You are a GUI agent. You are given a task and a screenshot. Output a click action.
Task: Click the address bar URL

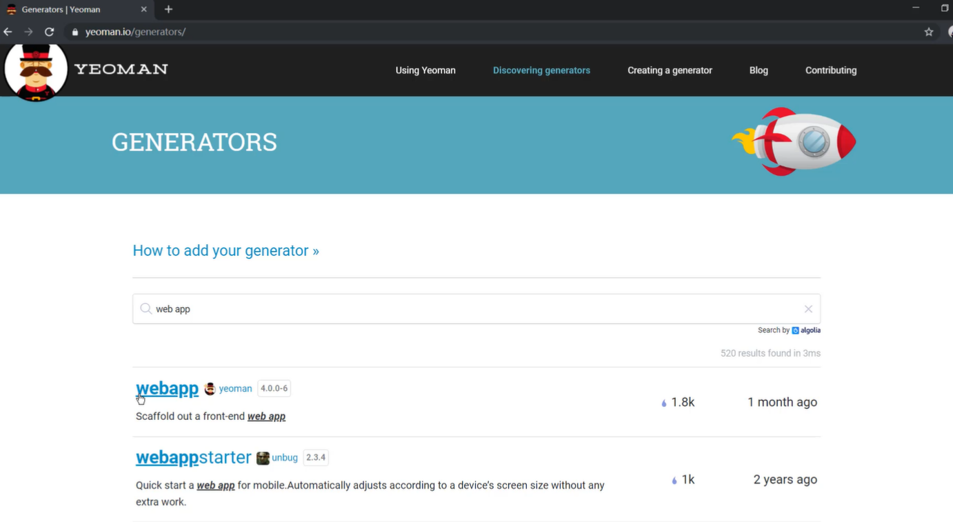[x=136, y=32]
